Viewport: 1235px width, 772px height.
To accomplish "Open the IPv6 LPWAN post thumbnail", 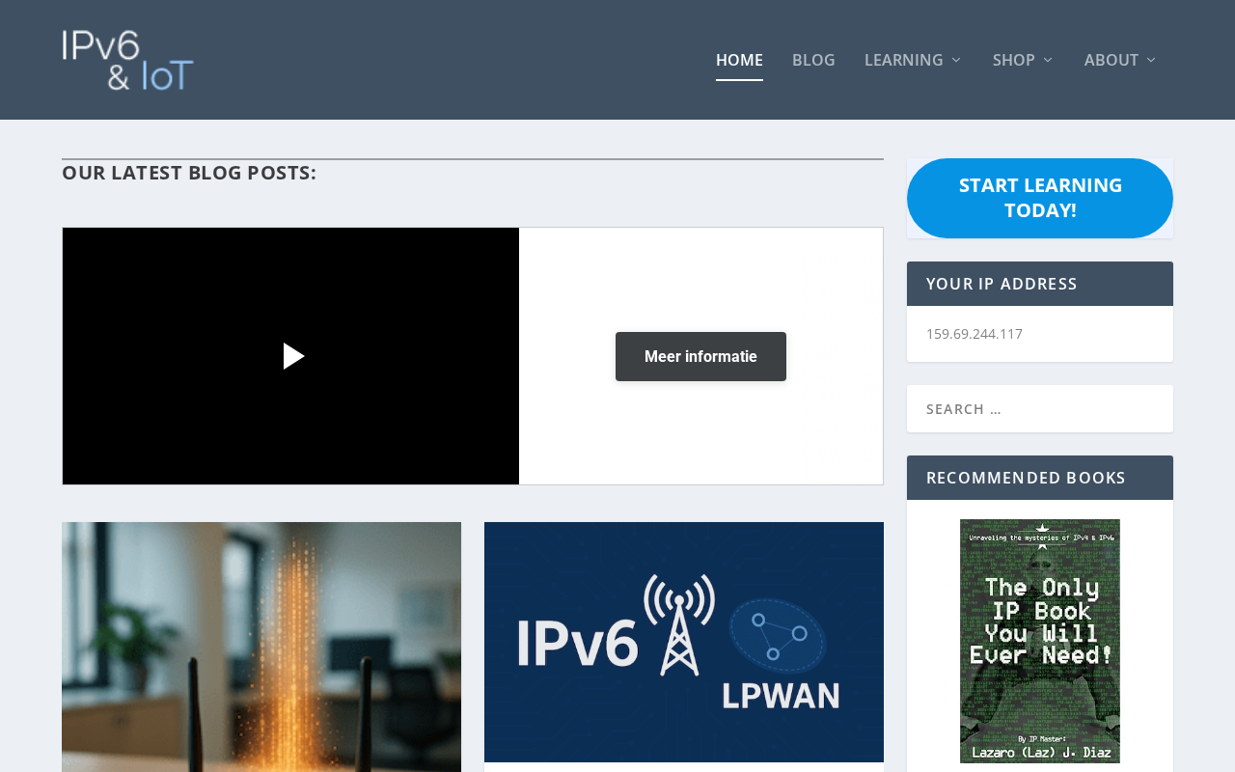I will coord(684,642).
